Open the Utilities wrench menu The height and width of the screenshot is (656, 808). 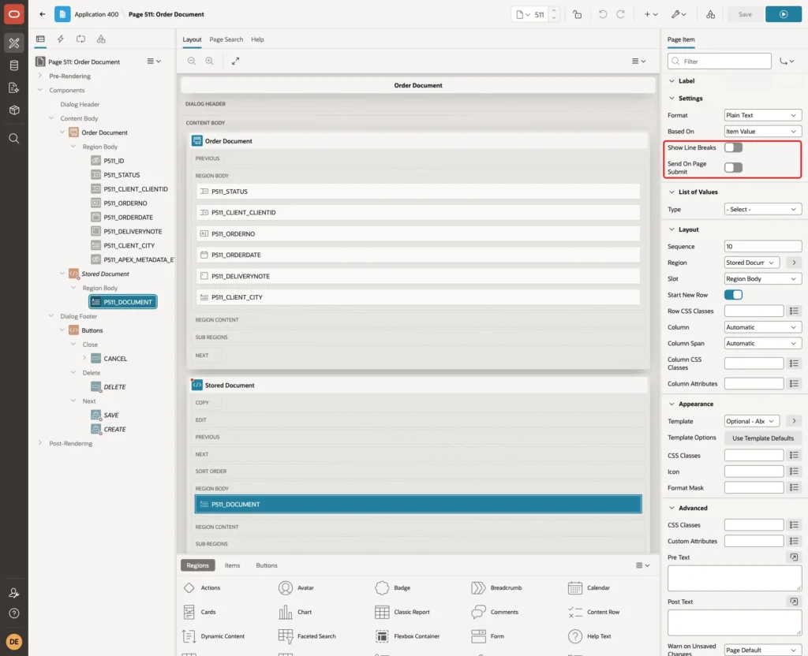click(678, 14)
